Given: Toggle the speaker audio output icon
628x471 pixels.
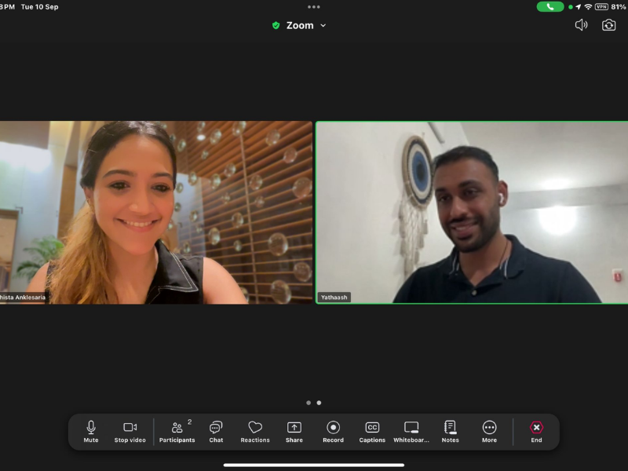Looking at the screenshot, I should coord(581,25).
